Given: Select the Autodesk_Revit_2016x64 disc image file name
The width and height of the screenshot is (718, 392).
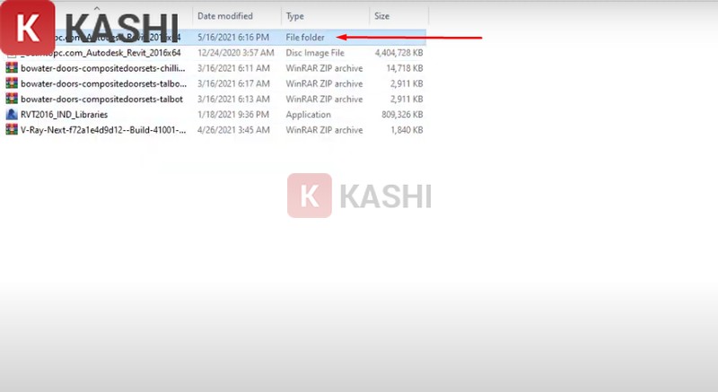Looking at the screenshot, I should point(101,53).
